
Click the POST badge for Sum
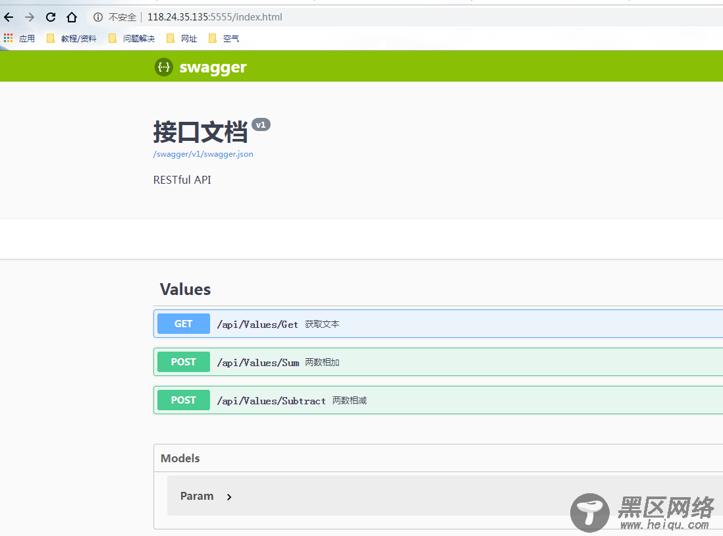pyautogui.click(x=184, y=362)
